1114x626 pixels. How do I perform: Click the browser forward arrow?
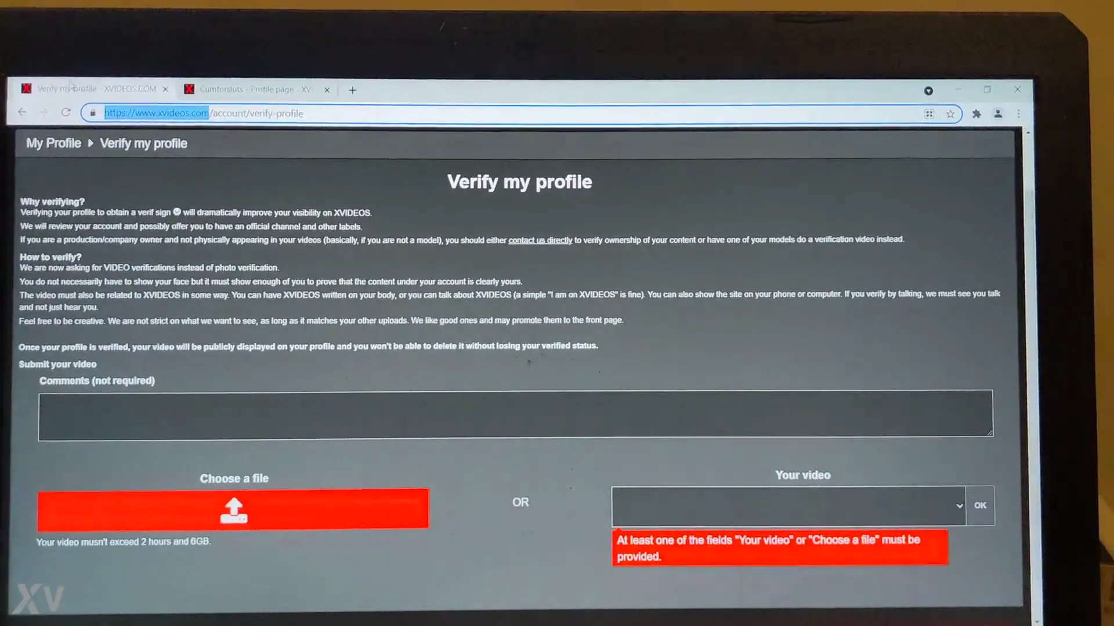[x=44, y=112]
